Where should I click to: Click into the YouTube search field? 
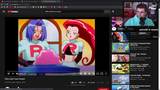pos(74,11)
